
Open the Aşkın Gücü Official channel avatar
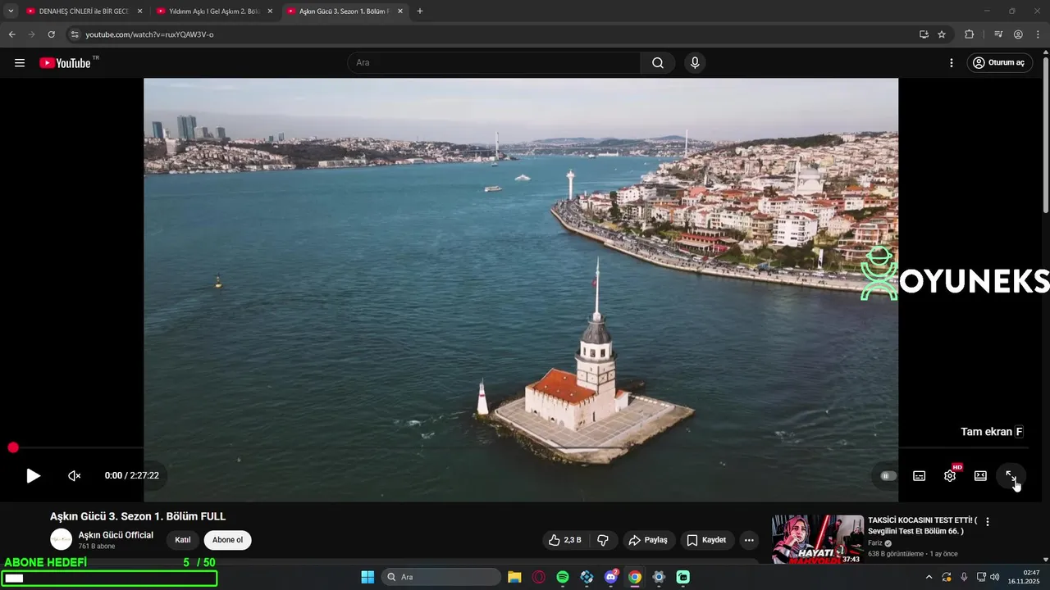coord(61,539)
